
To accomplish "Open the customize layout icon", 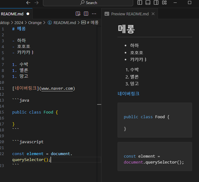I will (x=164, y=3).
